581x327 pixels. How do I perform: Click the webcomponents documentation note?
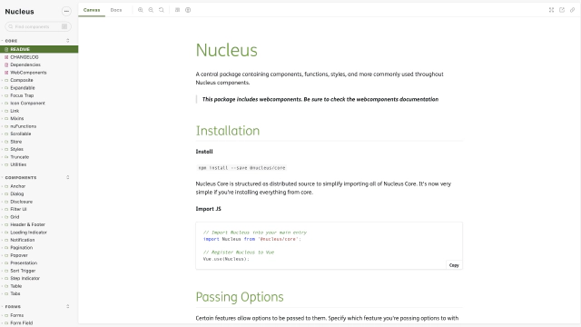320,99
